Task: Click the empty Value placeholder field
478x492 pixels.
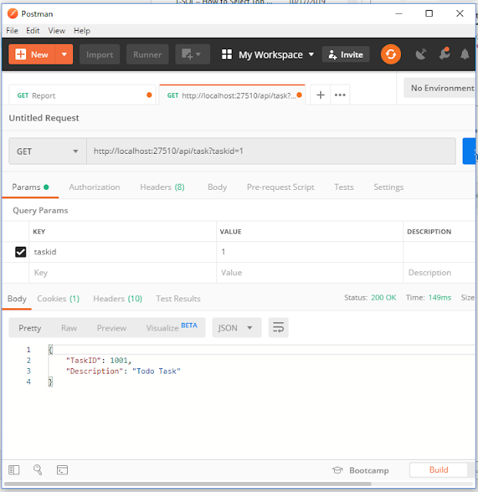Action: pyautogui.click(x=309, y=273)
